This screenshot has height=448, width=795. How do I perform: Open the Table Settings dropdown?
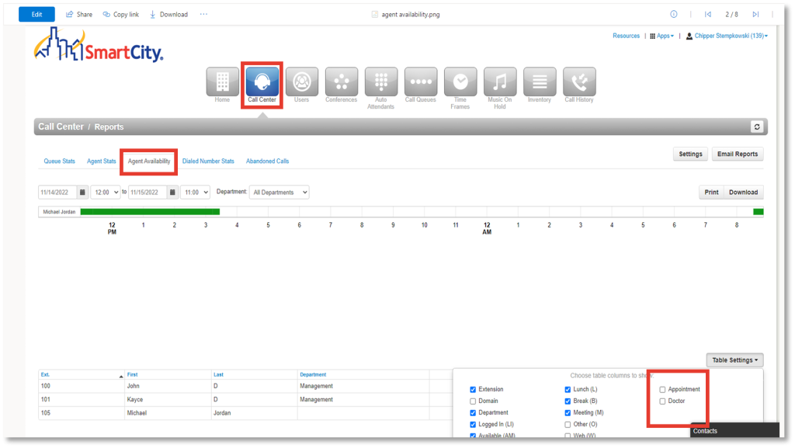coord(734,360)
